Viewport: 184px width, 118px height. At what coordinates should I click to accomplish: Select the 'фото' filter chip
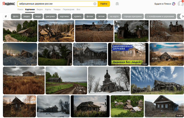coord(16,16)
